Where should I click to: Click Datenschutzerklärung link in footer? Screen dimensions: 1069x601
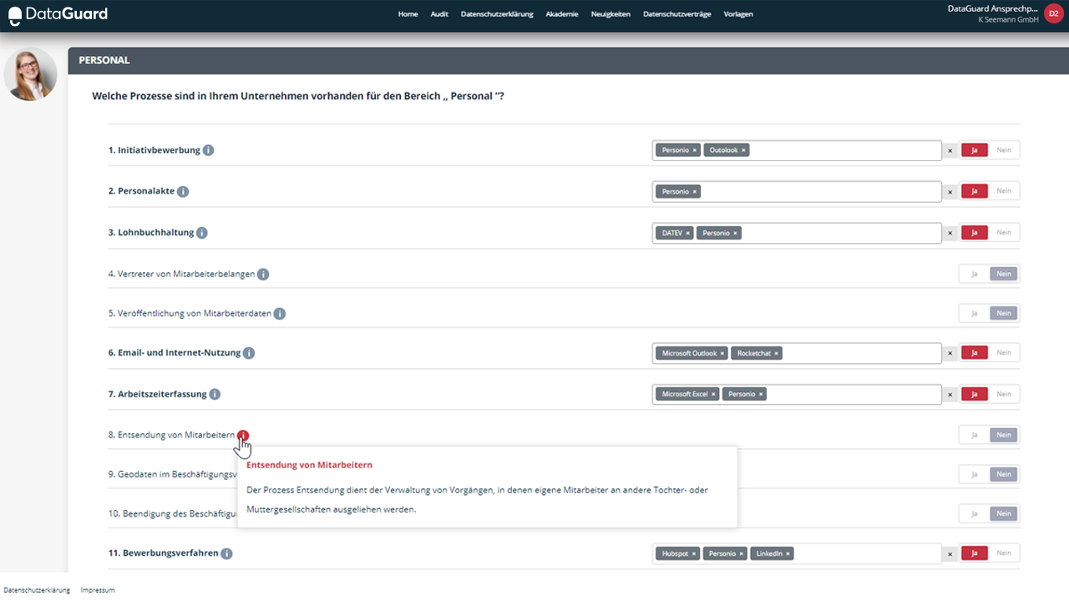click(37, 590)
